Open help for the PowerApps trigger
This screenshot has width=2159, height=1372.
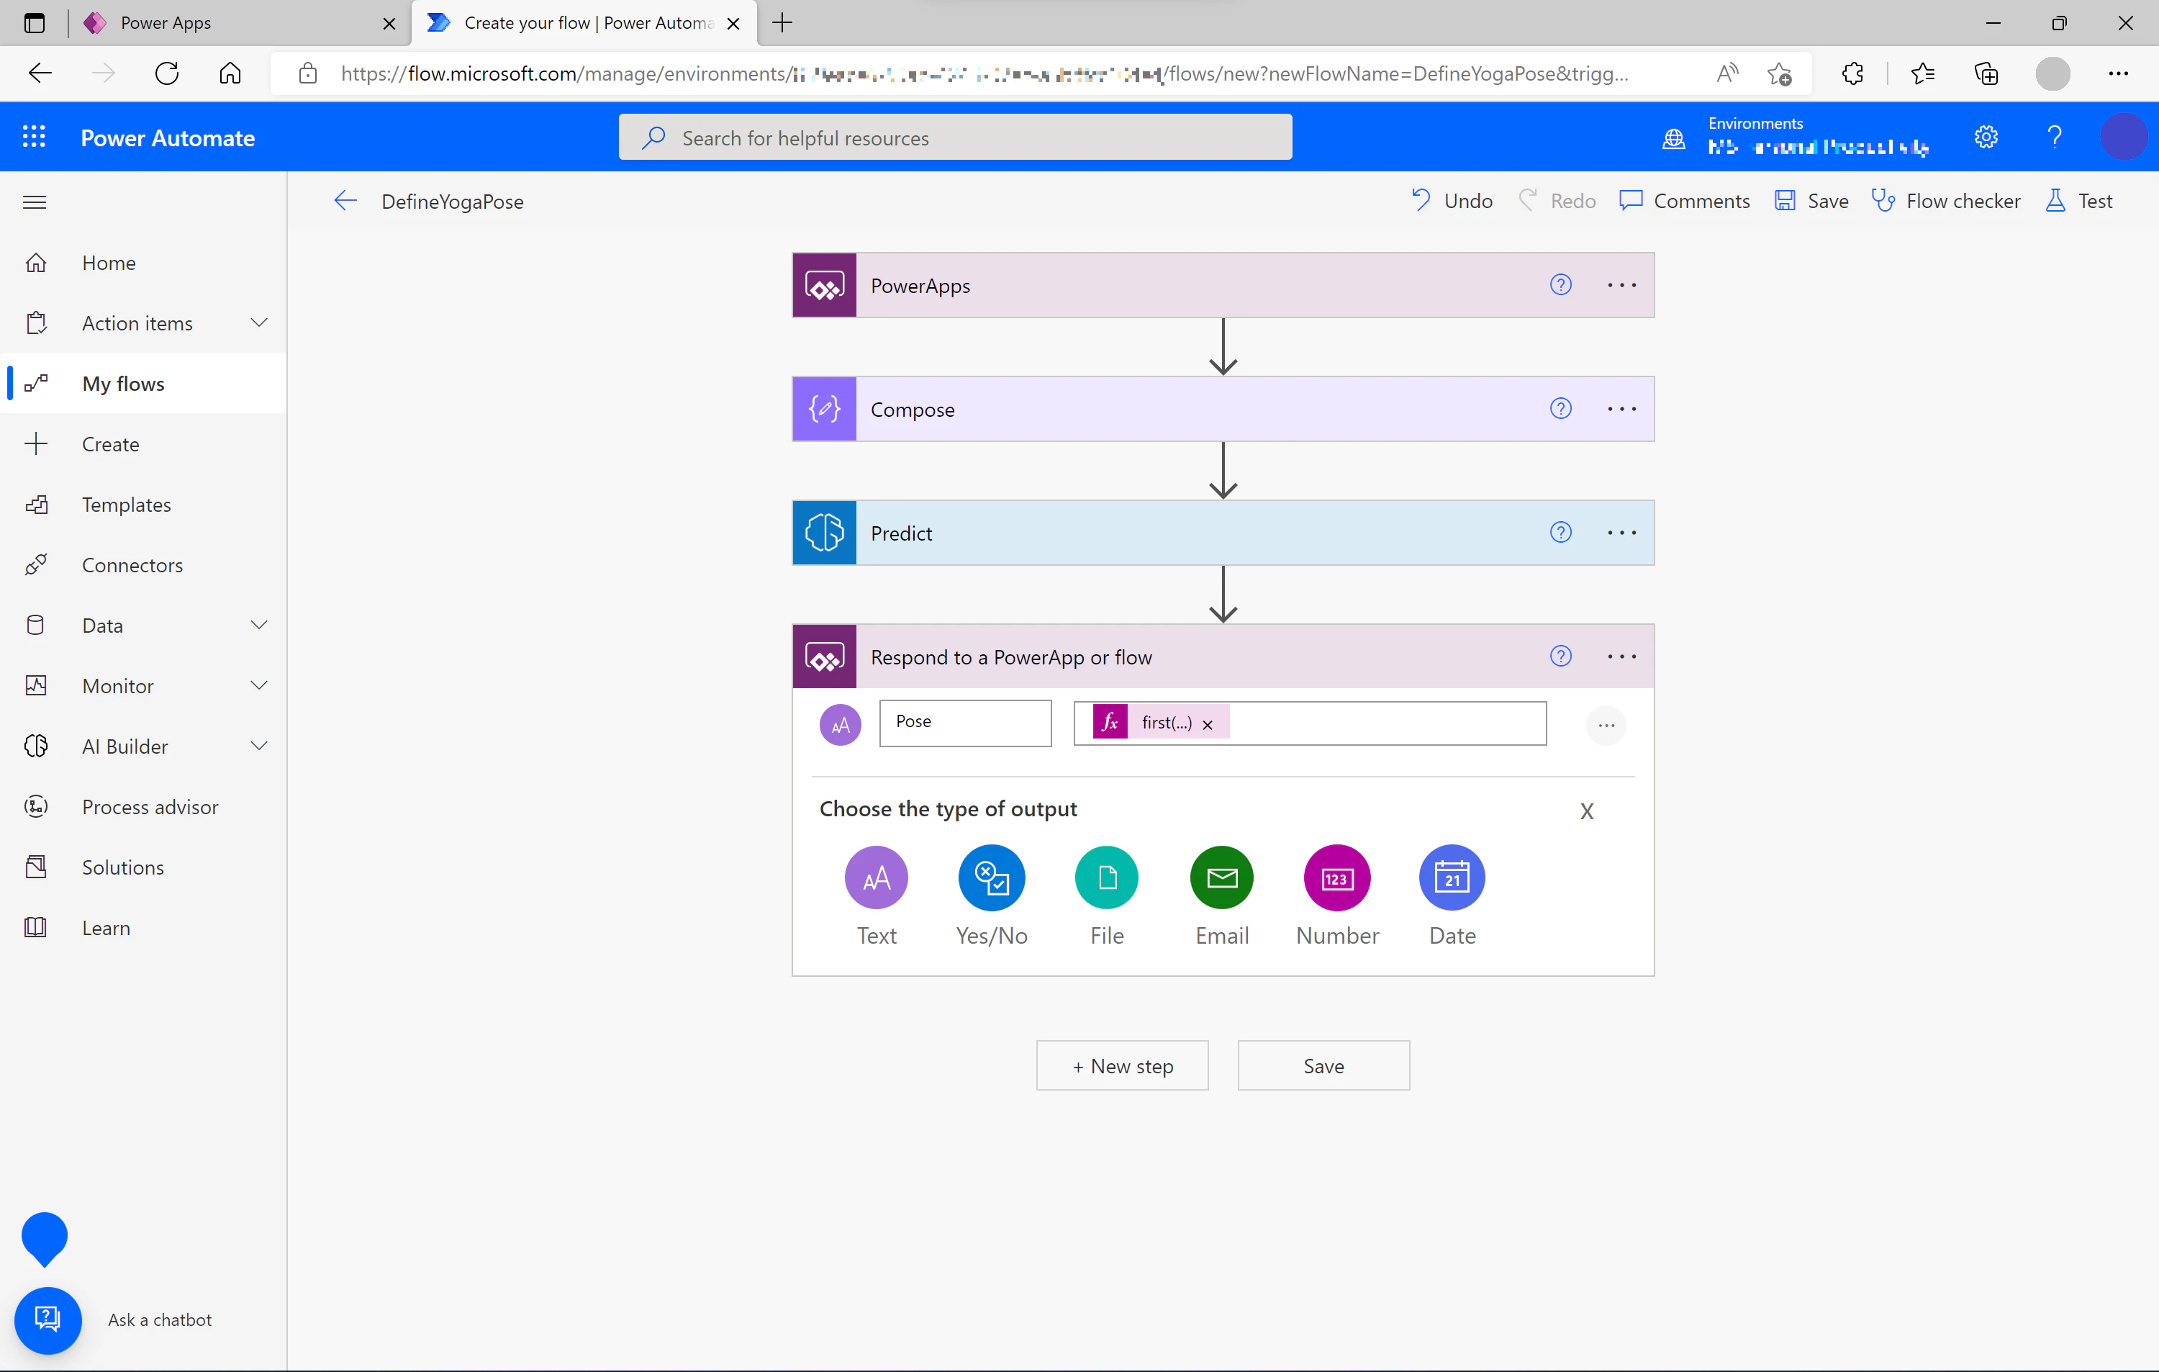click(x=1560, y=285)
